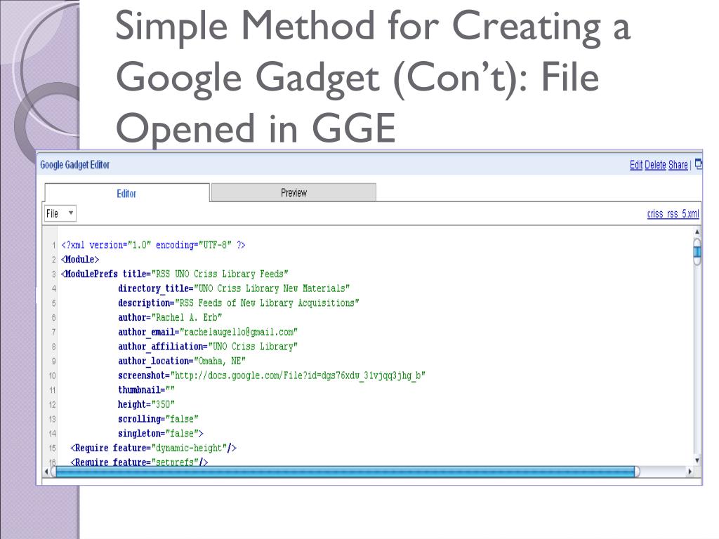719x539 pixels.
Task: Click the vertical scrollbar down arrow
Action: pyautogui.click(x=697, y=460)
